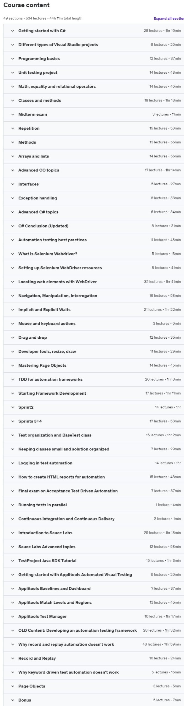Open the Mastering Page Objects section
The width and height of the screenshot is (184, 706).
(94, 365)
